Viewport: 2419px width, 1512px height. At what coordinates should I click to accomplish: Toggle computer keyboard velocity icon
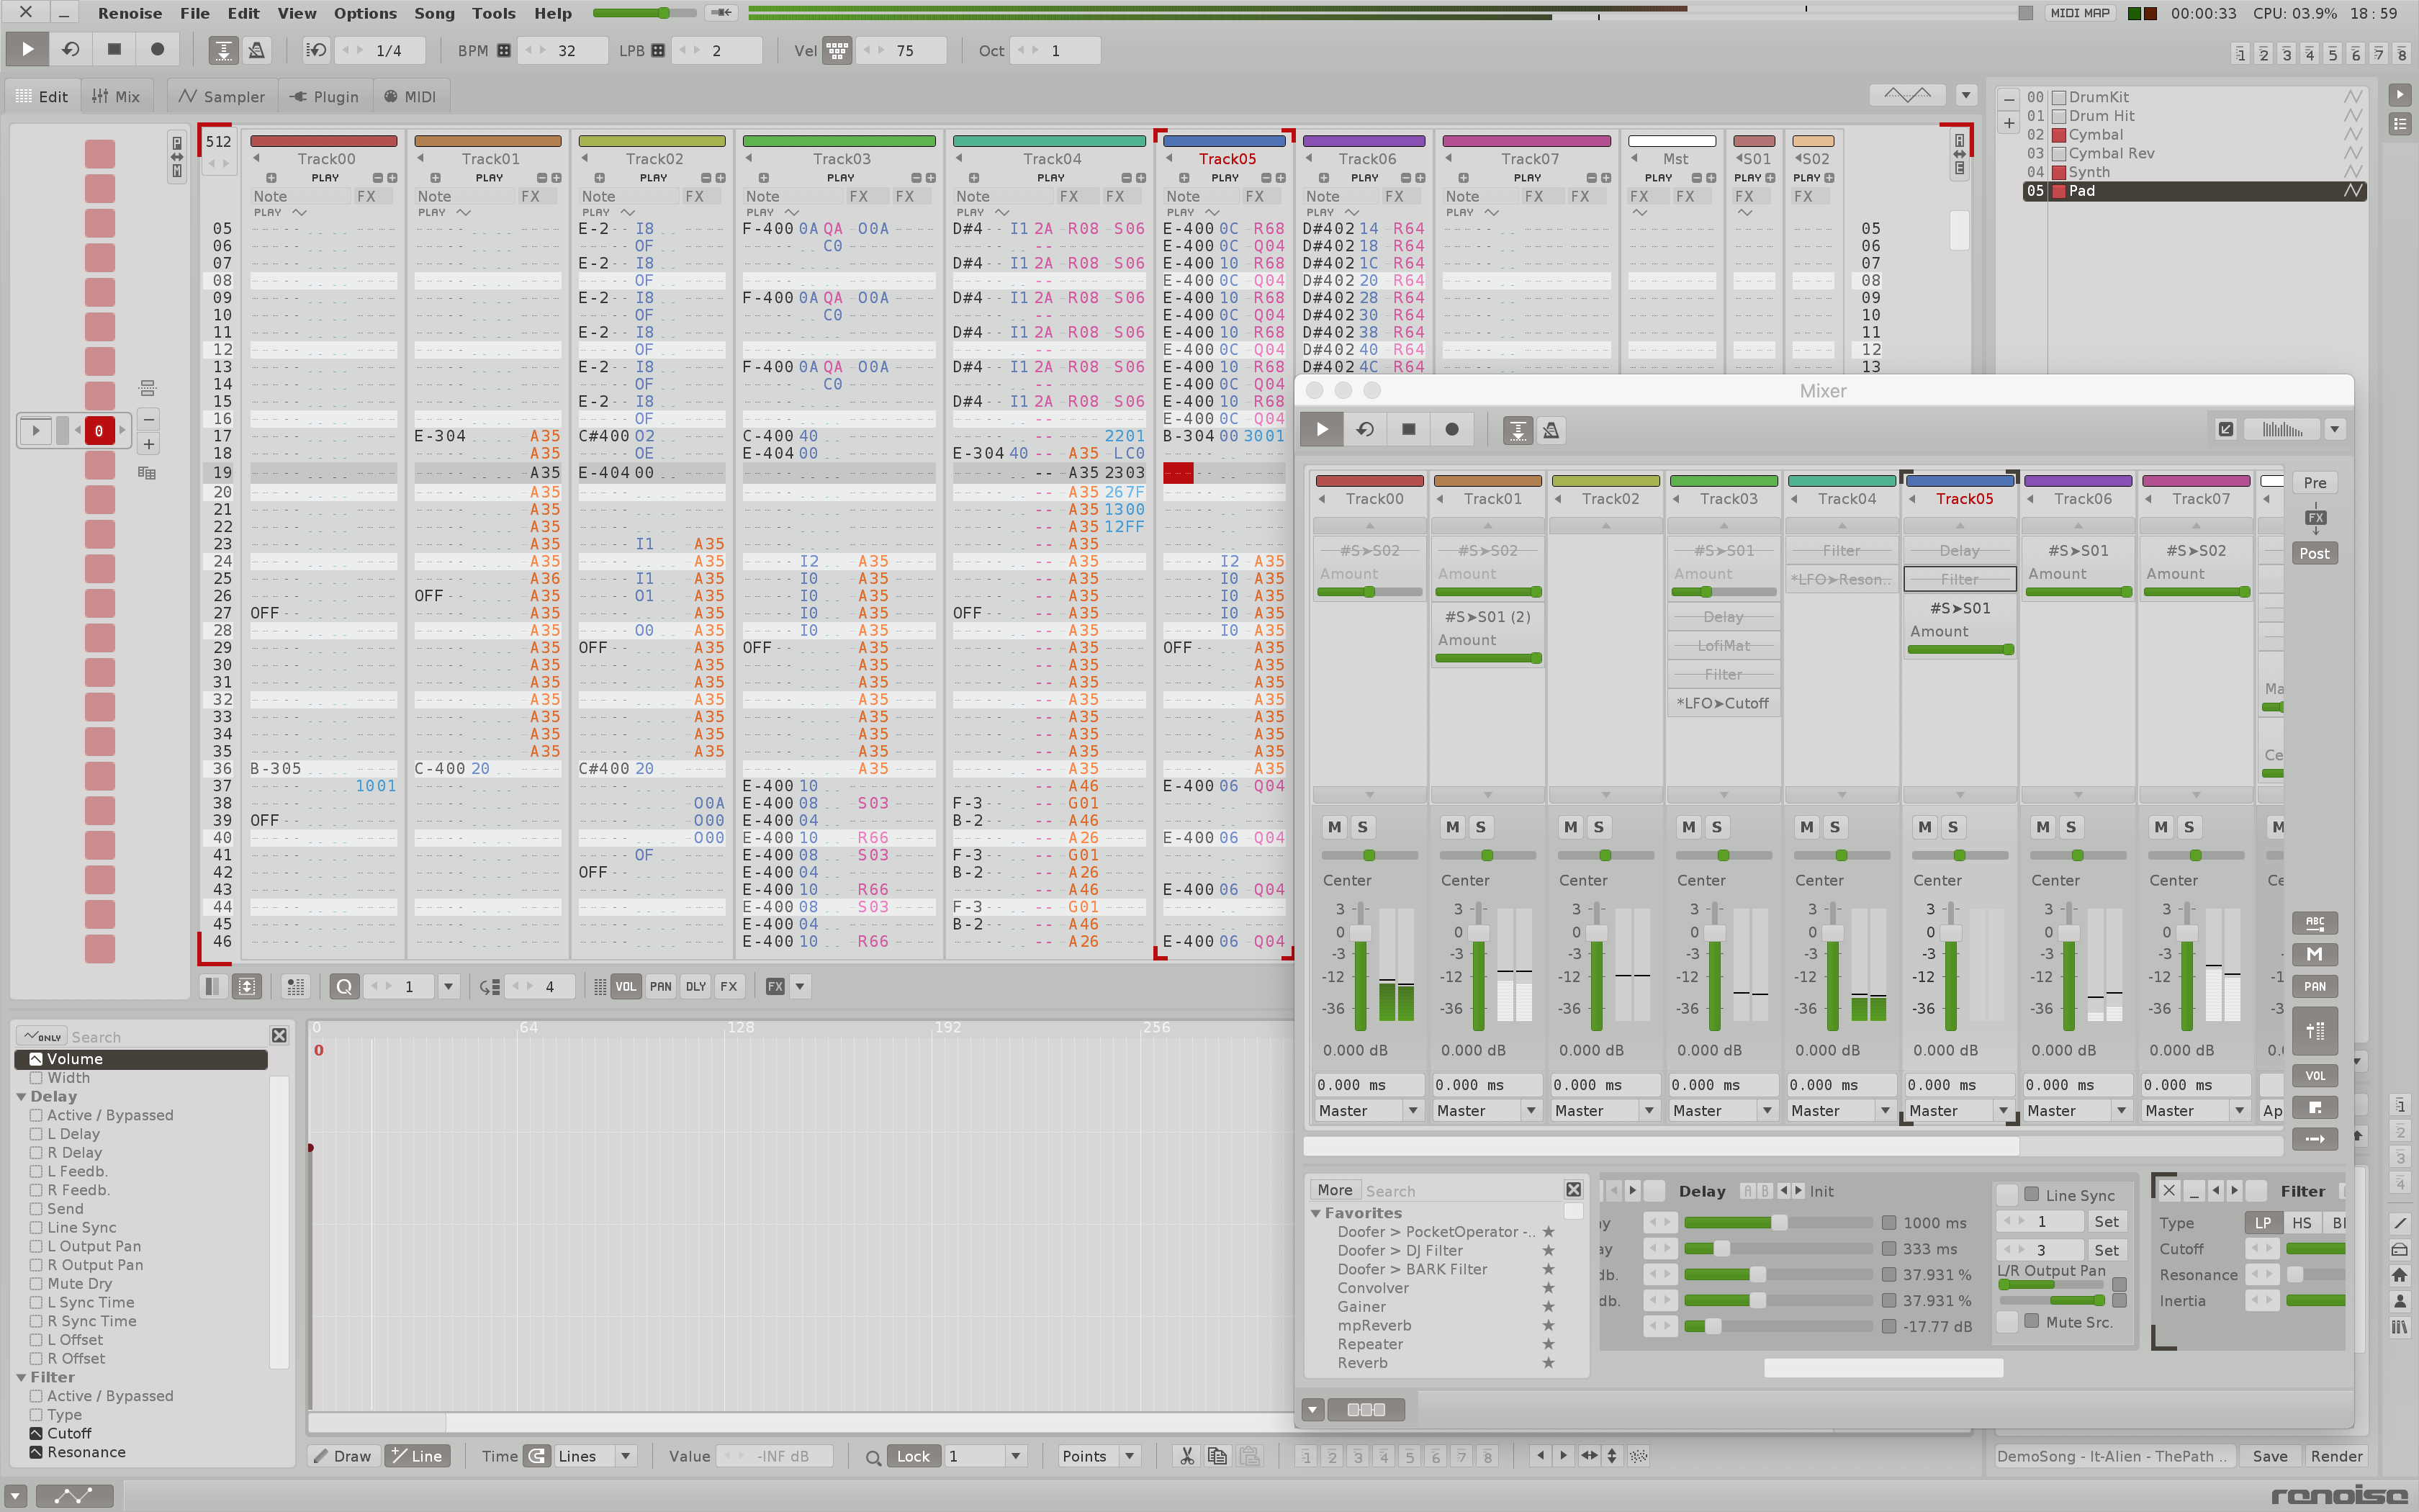coord(837,50)
